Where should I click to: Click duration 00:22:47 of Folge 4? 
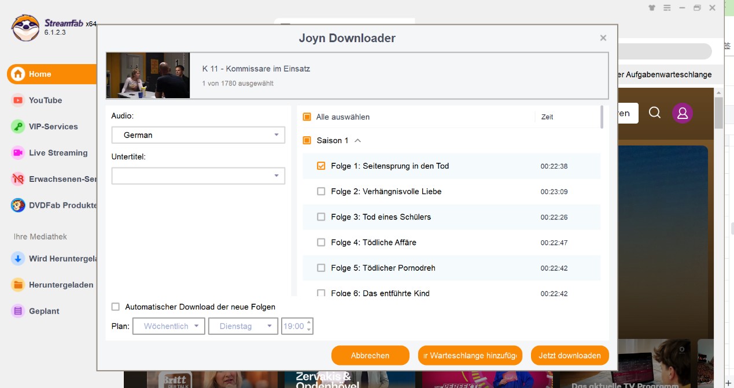pyautogui.click(x=554, y=242)
